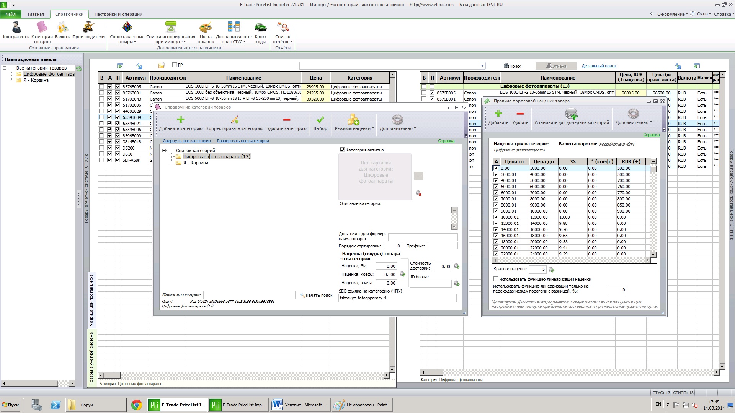Toggle the H checkbox for supplier row 8576B001
Image resolution: width=735 pixels, height=413 pixels.
point(432,99)
